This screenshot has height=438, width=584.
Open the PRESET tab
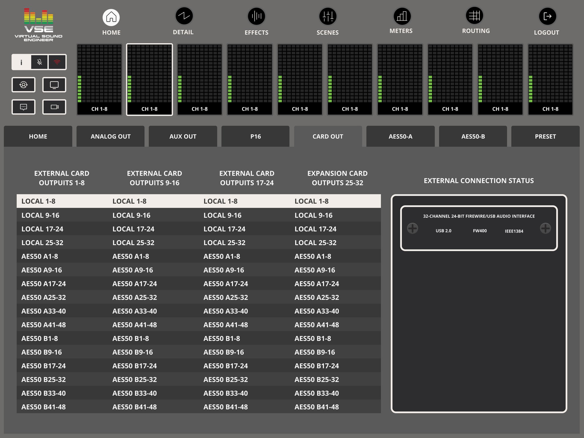point(545,136)
